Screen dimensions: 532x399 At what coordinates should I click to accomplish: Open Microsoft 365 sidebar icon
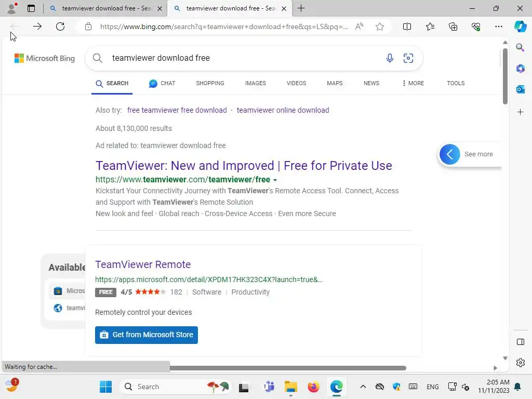tap(520, 69)
